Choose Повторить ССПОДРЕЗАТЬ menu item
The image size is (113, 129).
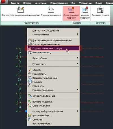click(53, 31)
